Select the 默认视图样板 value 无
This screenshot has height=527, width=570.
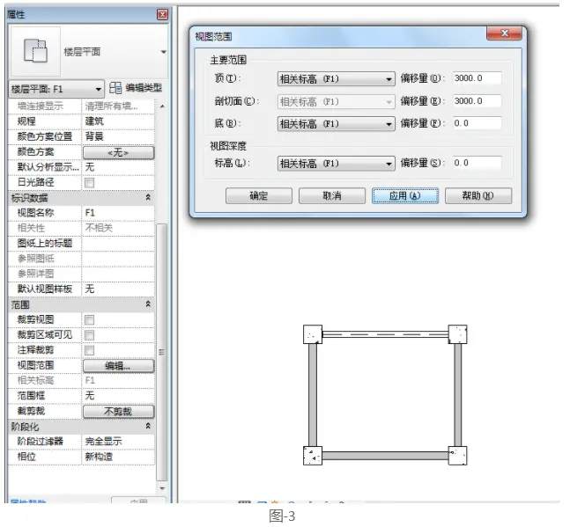[x=118, y=289]
